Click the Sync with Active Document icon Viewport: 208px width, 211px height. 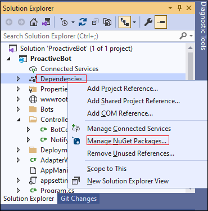(x=83, y=22)
